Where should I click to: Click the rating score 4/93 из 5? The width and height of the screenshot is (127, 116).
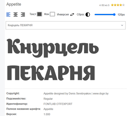pyautogui.click(x=104, y=5)
